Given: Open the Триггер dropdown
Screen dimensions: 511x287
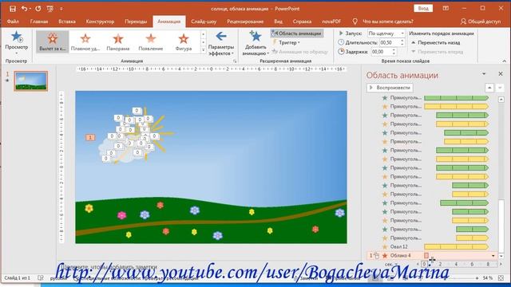Looking at the screenshot, I should 286,42.
